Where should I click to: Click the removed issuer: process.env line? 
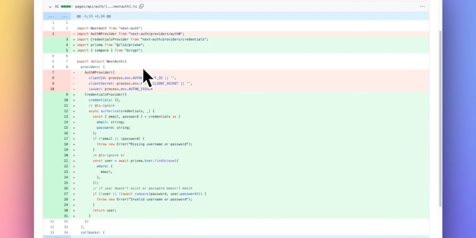click(121, 89)
